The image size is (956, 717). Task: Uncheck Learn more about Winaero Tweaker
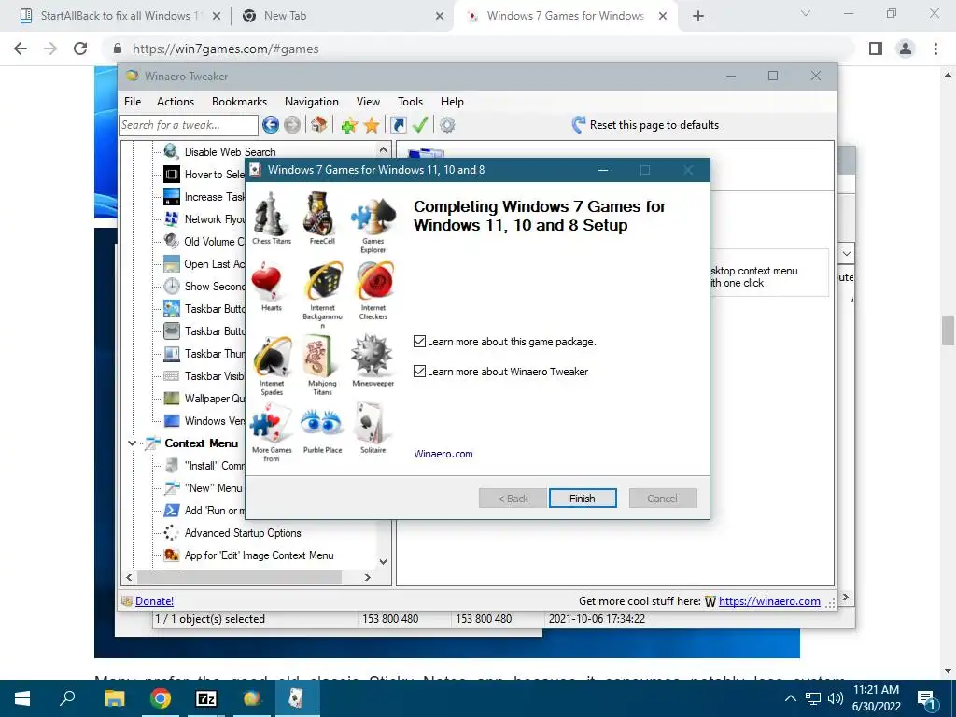pyautogui.click(x=419, y=372)
